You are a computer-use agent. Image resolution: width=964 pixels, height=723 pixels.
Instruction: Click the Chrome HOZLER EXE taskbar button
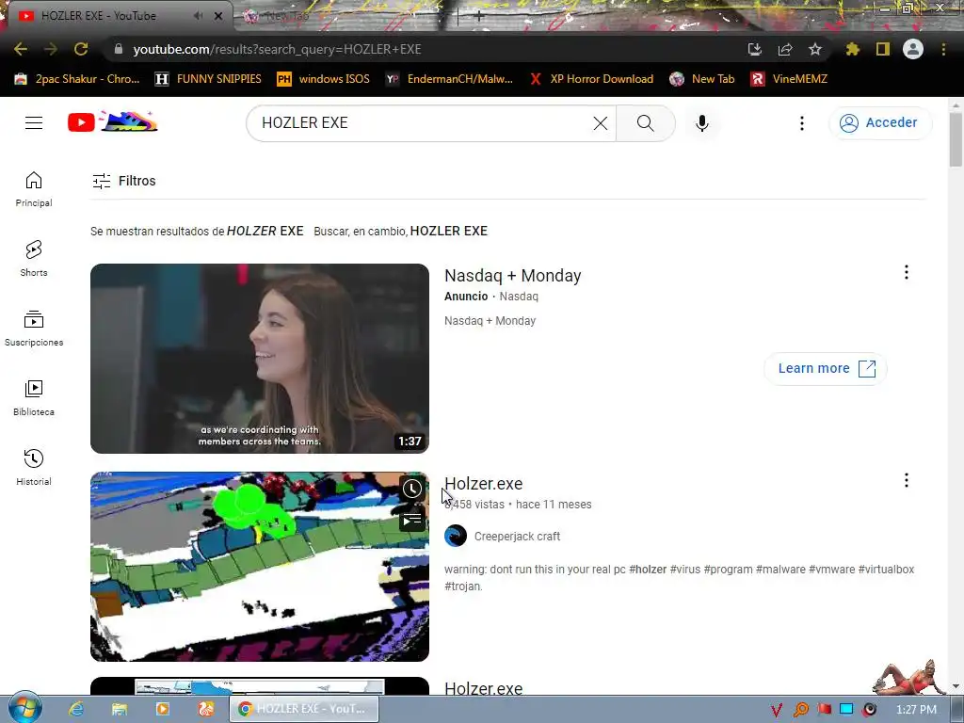[304, 709]
